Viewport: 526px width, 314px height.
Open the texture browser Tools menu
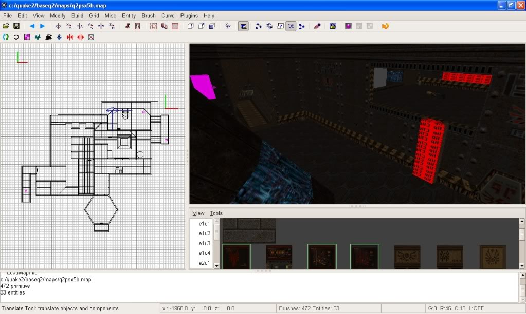tap(216, 213)
